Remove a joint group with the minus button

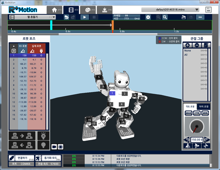pos(197,45)
